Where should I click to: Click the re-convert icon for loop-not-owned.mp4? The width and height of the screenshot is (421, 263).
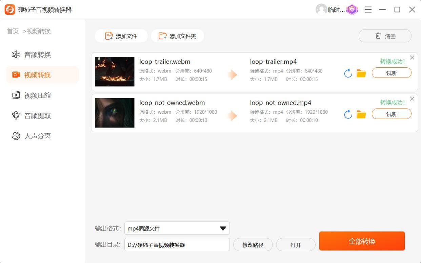tap(348, 114)
